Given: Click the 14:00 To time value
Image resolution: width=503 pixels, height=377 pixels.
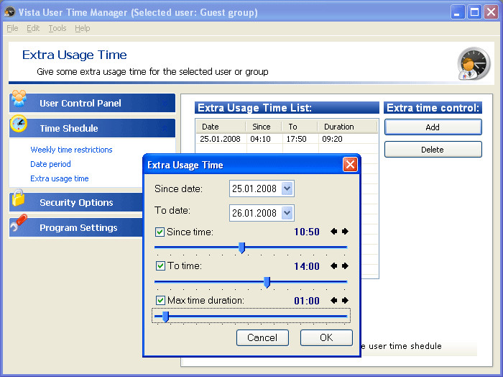Looking at the screenshot, I should point(307,266).
